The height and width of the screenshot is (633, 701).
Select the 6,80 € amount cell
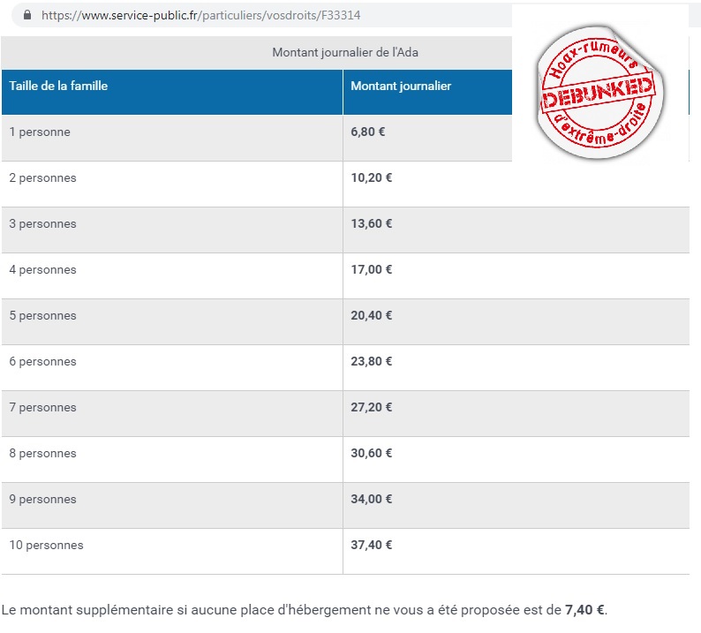(x=368, y=132)
